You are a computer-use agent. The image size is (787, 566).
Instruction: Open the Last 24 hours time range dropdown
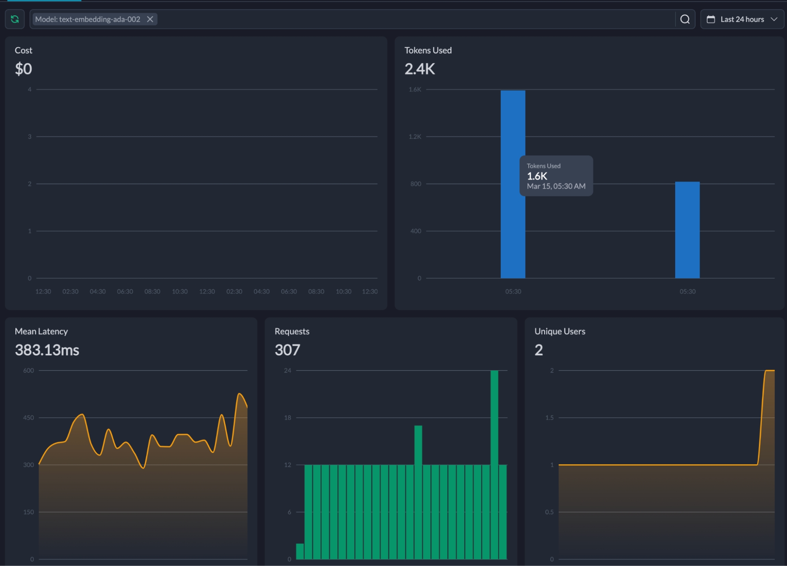point(742,19)
